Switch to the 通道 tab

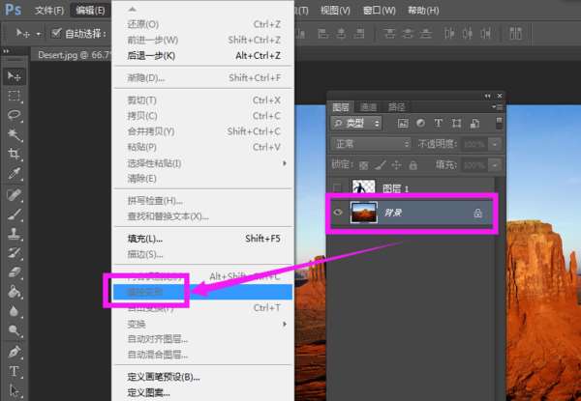368,107
